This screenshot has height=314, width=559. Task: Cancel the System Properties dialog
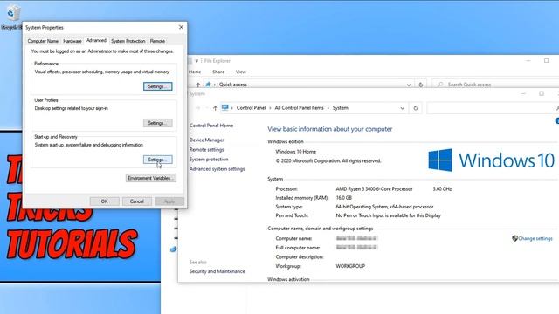137,201
